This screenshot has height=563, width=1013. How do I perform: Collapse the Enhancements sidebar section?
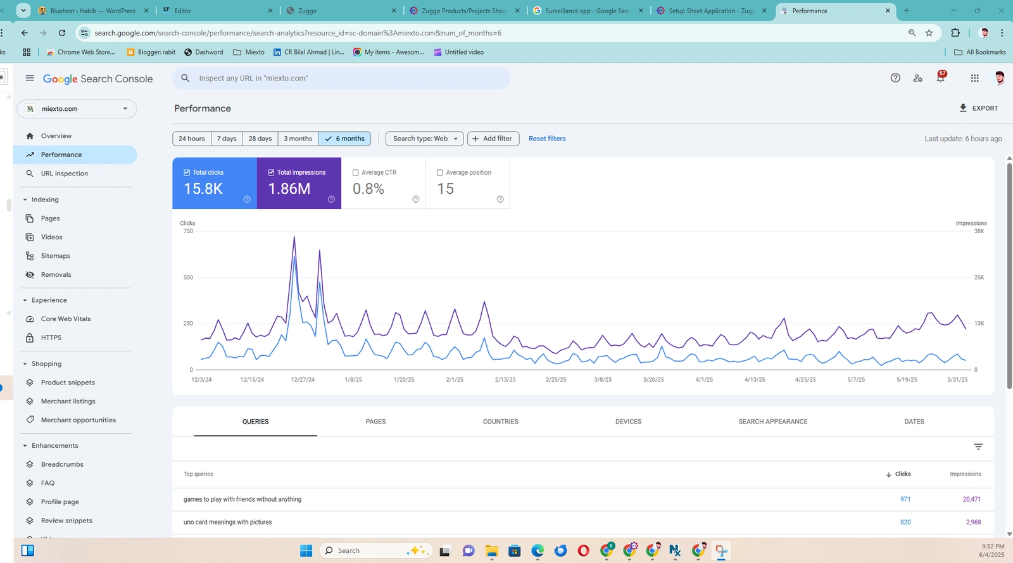25,446
